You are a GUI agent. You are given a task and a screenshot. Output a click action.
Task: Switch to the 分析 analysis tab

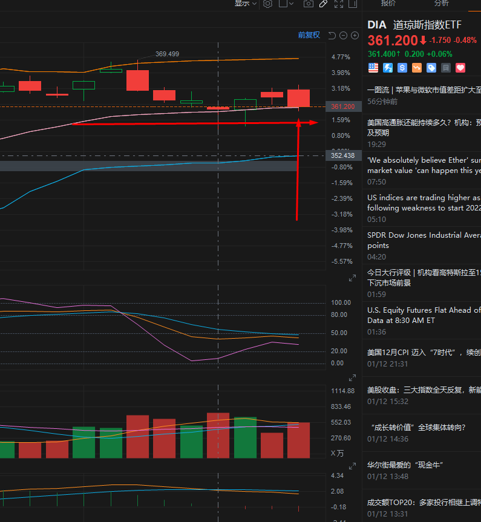point(441,4)
